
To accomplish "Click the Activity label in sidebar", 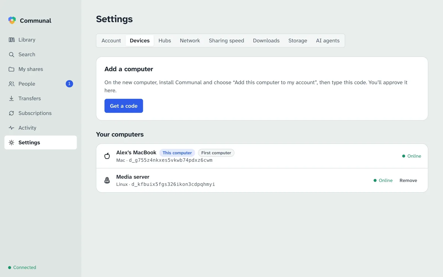I will coord(27,128).
